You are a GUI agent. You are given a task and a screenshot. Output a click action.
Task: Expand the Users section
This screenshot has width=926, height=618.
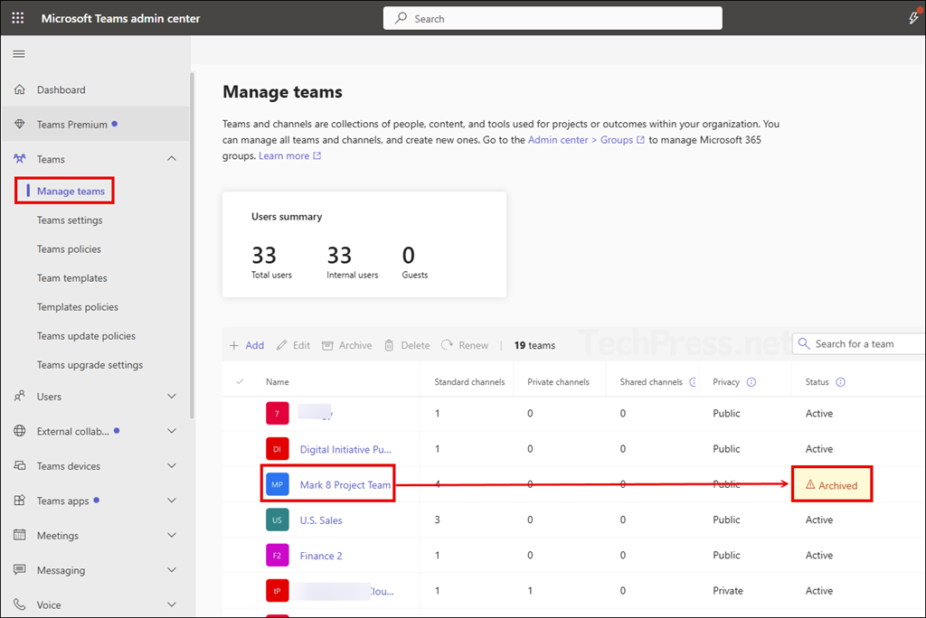tap(172, 396)
